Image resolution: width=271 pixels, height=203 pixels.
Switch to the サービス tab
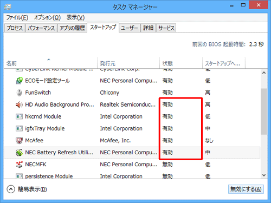[x=166, y=28]
